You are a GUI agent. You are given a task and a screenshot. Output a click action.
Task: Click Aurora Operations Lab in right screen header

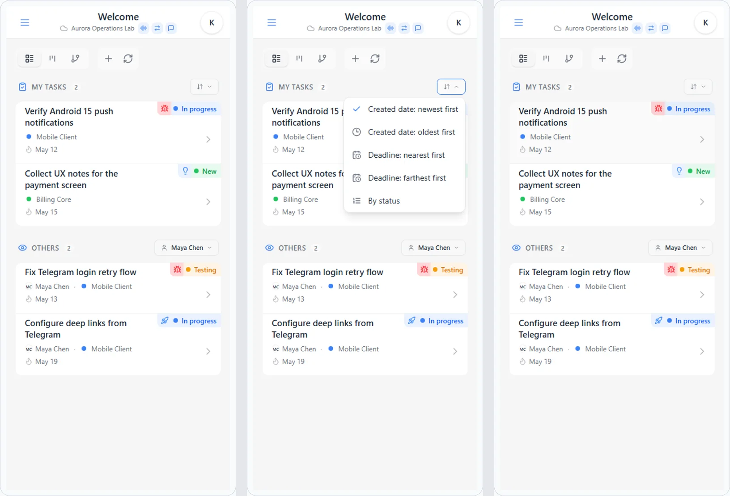coord(596,28)
